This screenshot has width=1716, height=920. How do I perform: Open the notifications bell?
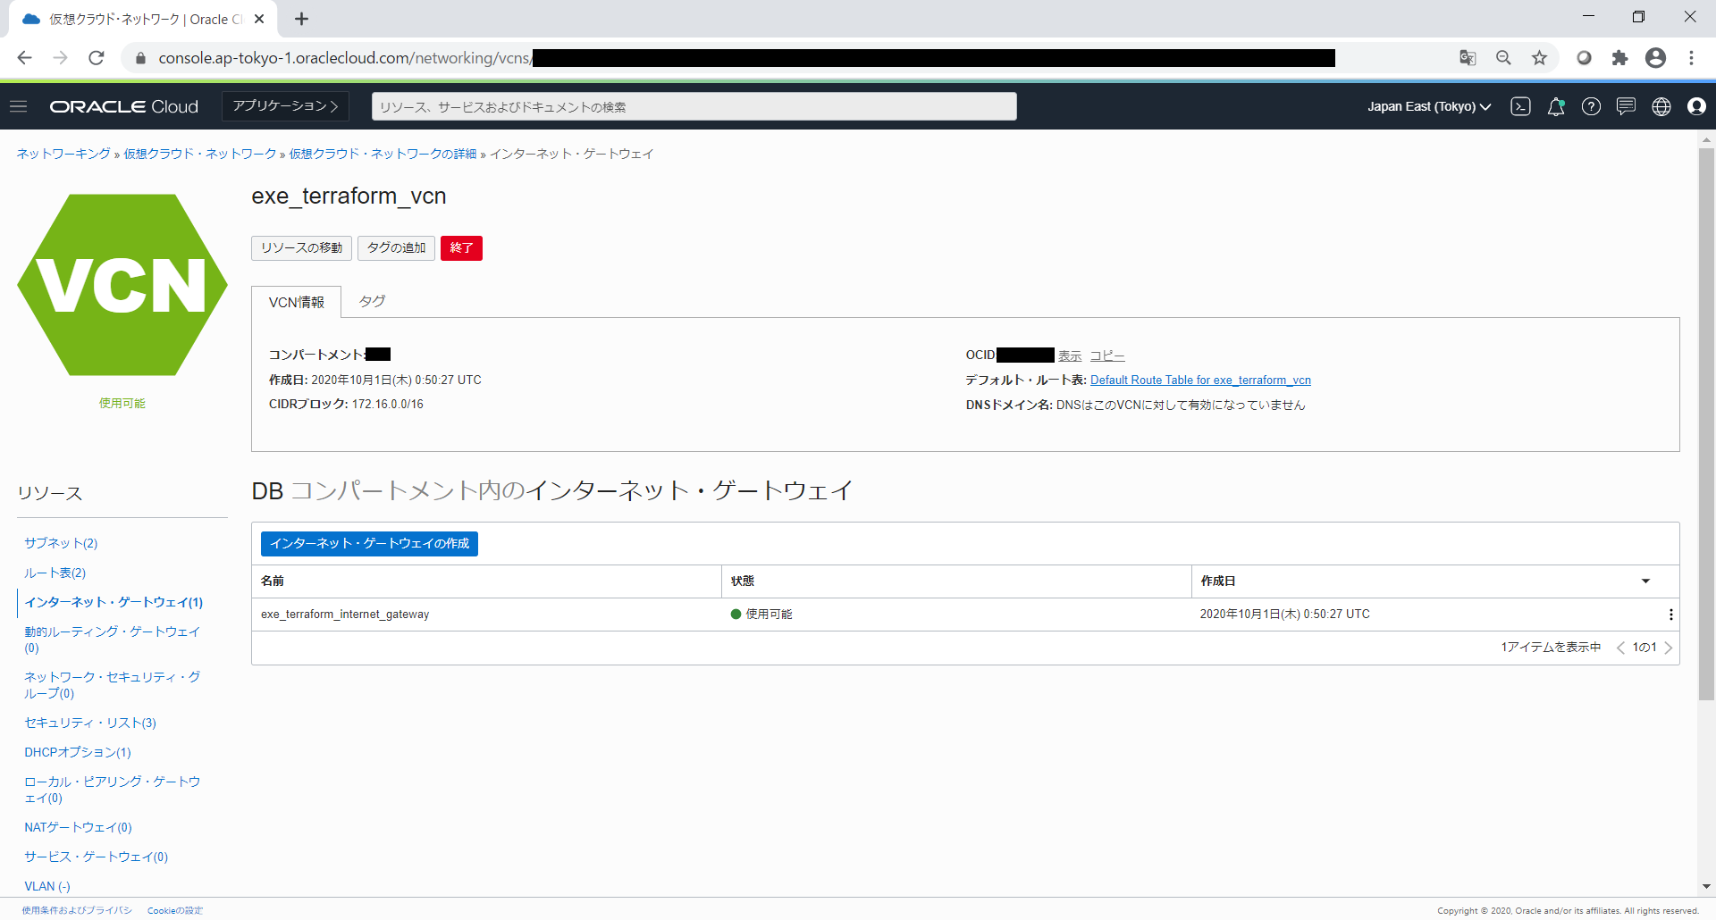point(1556,106)
